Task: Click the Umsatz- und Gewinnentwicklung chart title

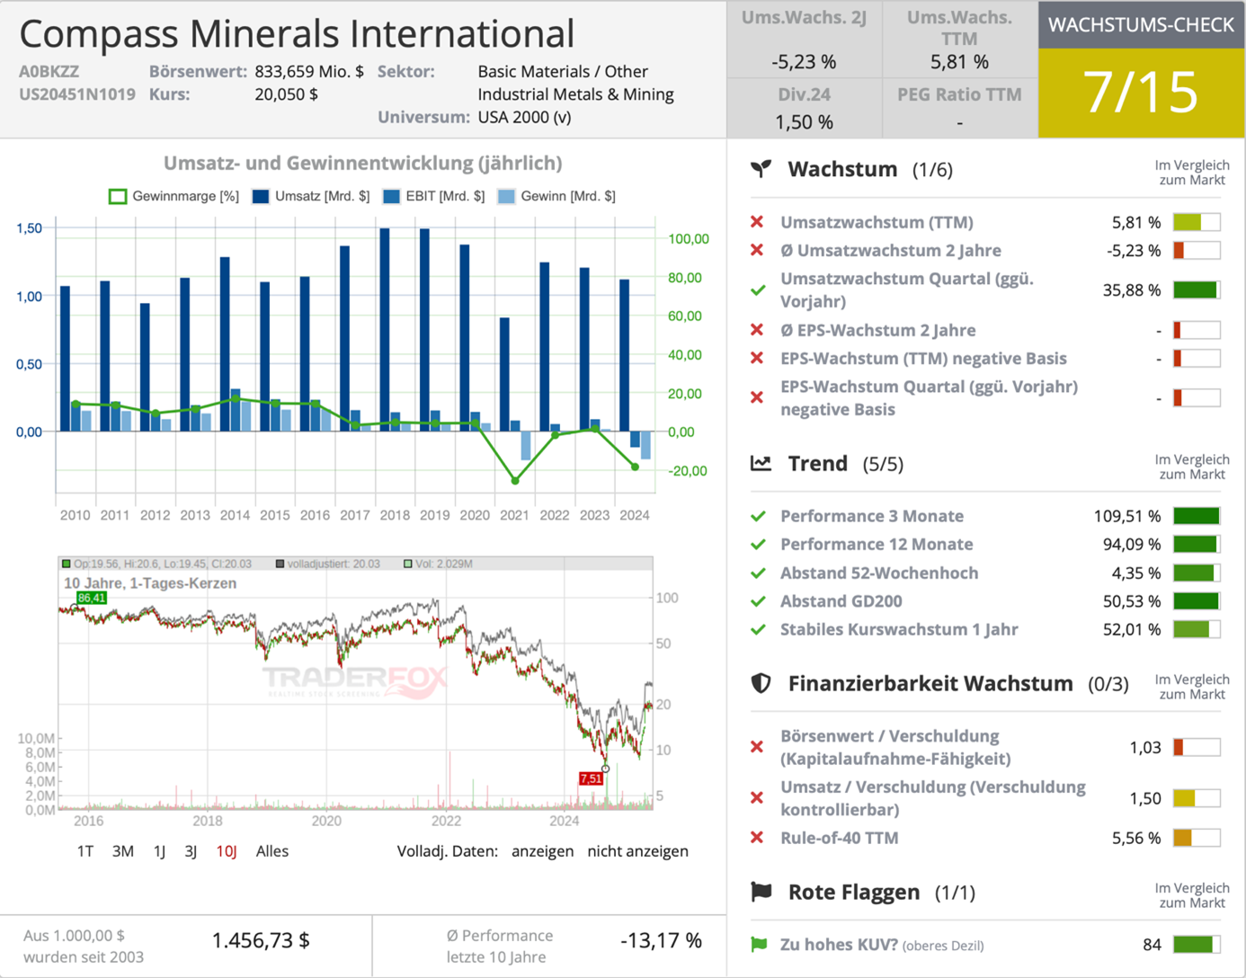Action: point(362,163)
